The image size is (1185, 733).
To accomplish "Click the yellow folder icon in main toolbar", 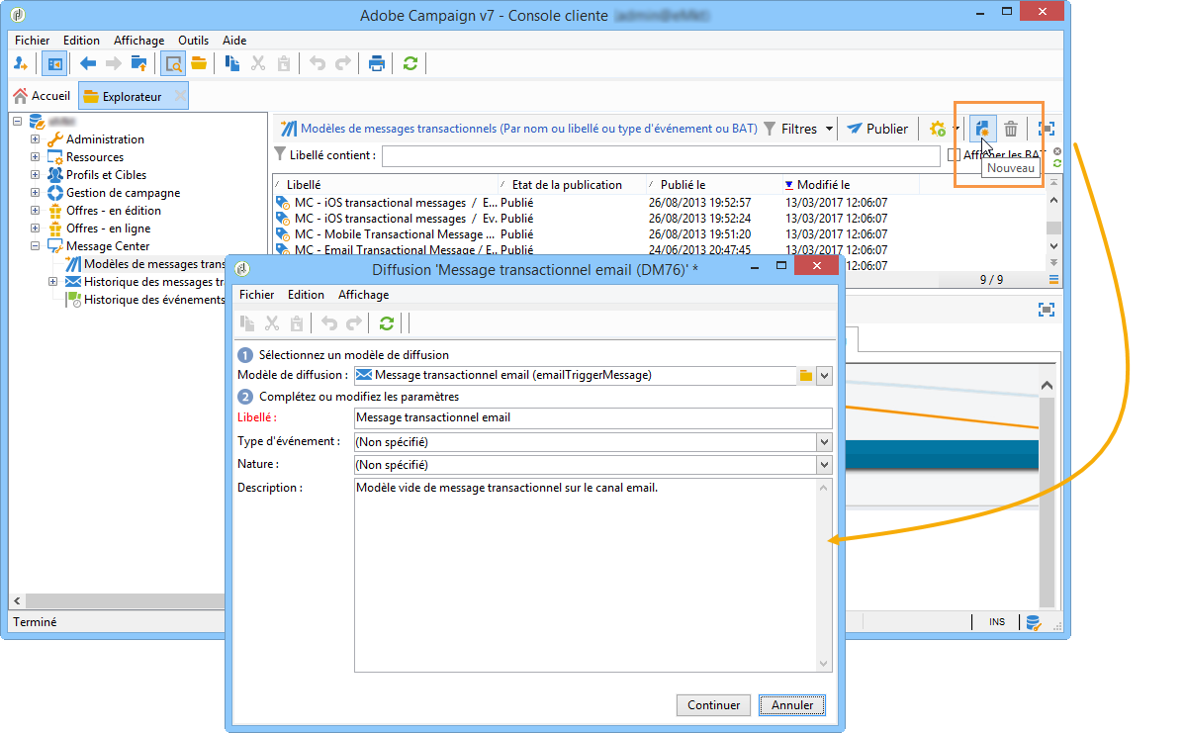I will coord(199,63).
